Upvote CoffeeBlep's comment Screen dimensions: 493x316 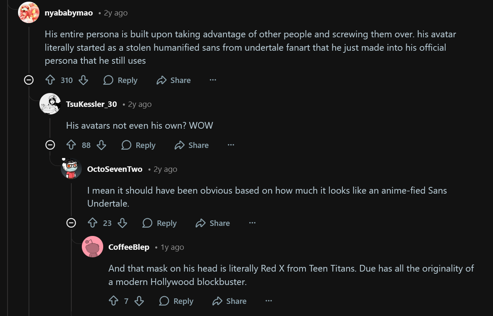coord(114,301)
